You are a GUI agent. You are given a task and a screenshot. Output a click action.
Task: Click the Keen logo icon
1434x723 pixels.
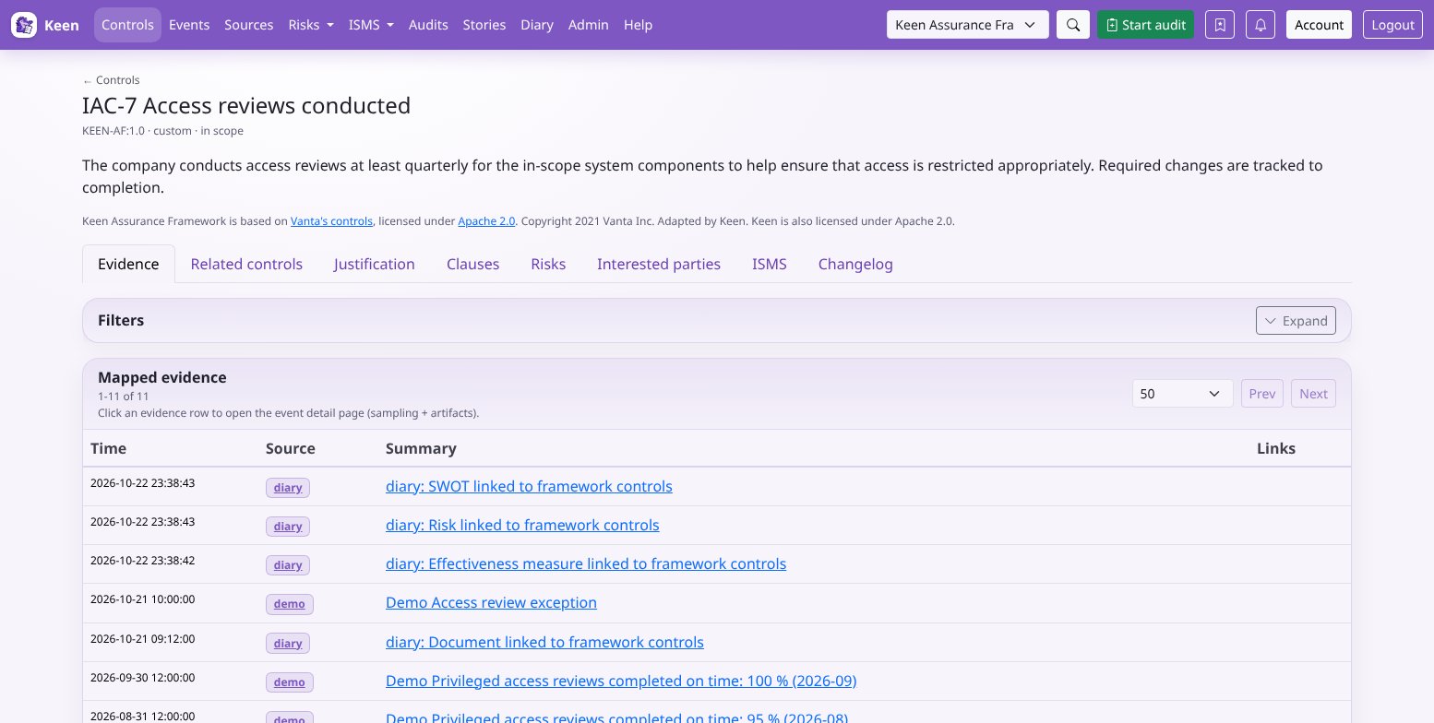tap(24, 25)
